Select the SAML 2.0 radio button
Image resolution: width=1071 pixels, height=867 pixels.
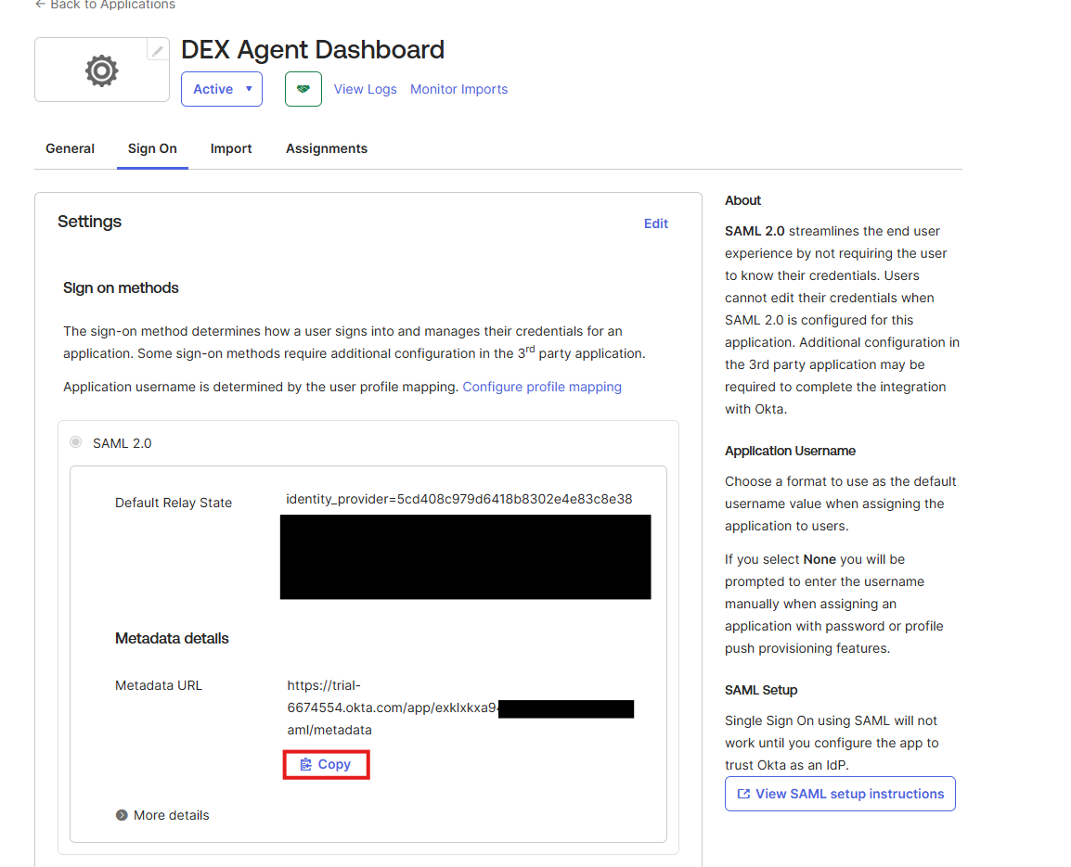tap(76, 442)
